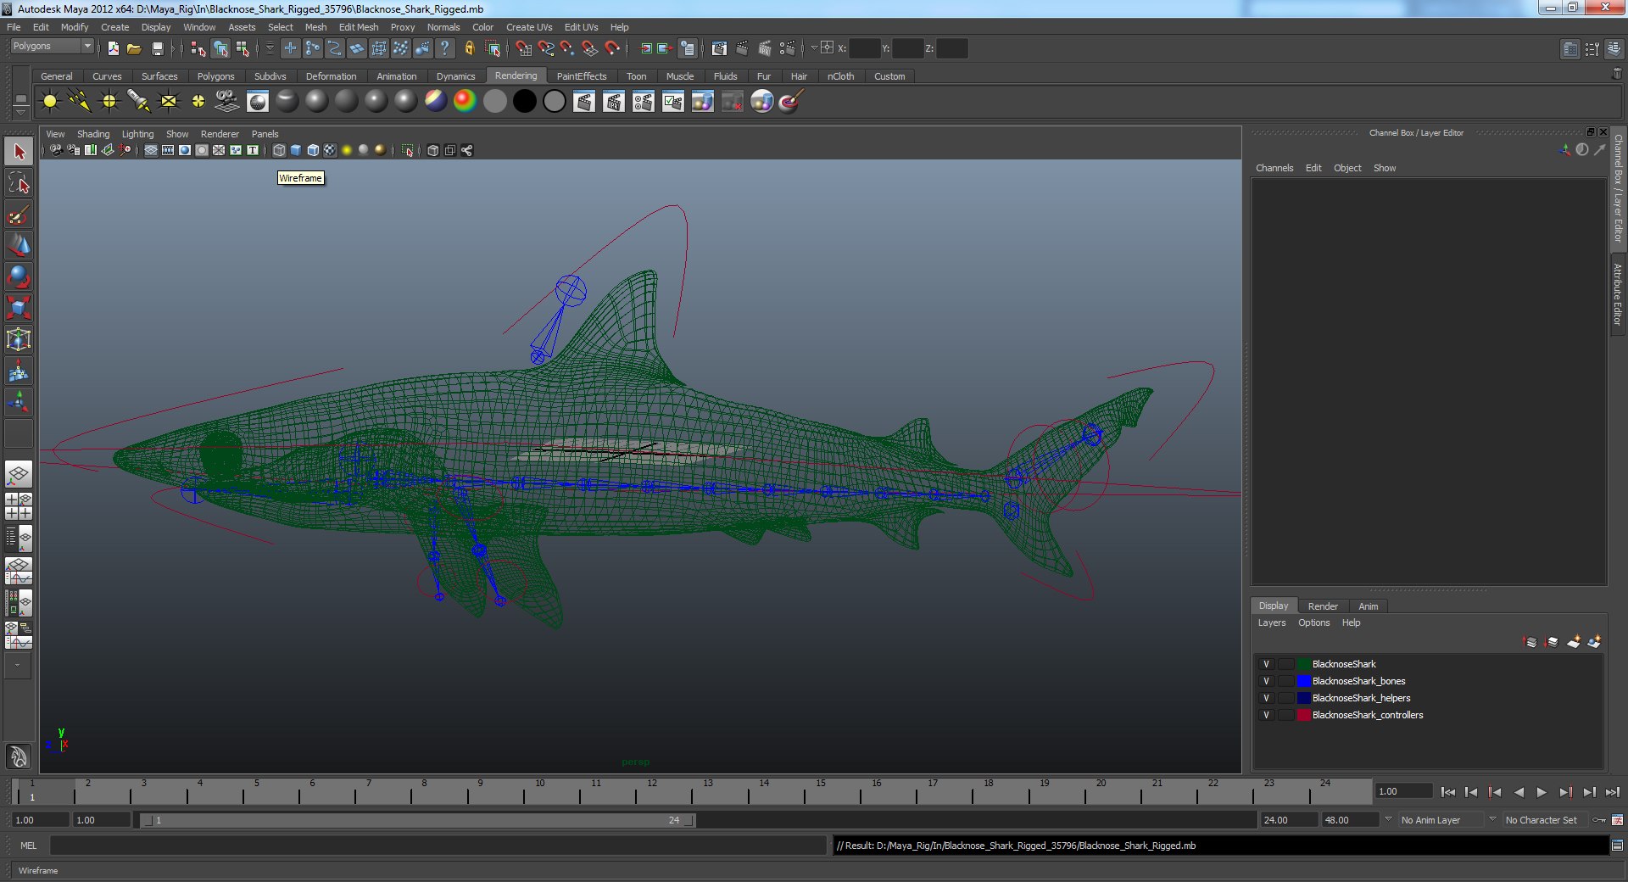Image resolution: width=1628 pixels, height=882 pixels.
Task: Toggle auto keyframe key icon
Action: pyautogui.click(x=1599, y=820)
